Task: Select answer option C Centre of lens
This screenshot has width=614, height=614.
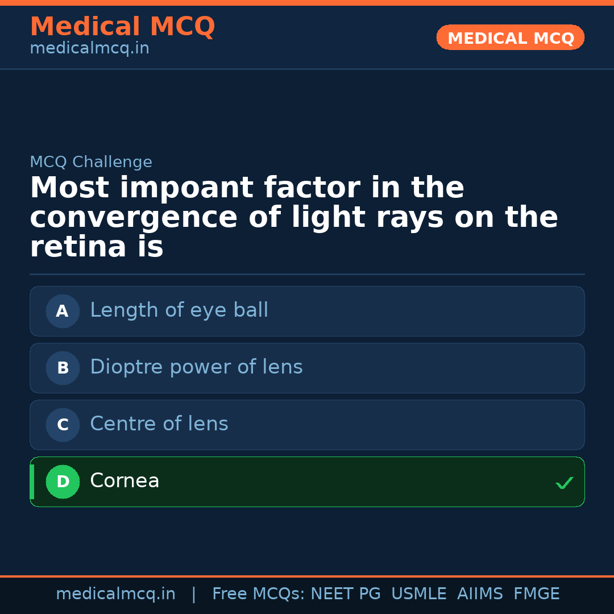Action: click(307, 425)
